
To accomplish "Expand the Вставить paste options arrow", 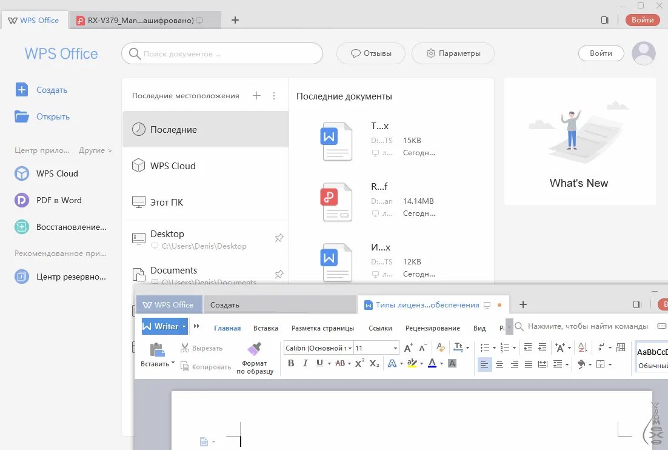I will (x=173, y=363).
